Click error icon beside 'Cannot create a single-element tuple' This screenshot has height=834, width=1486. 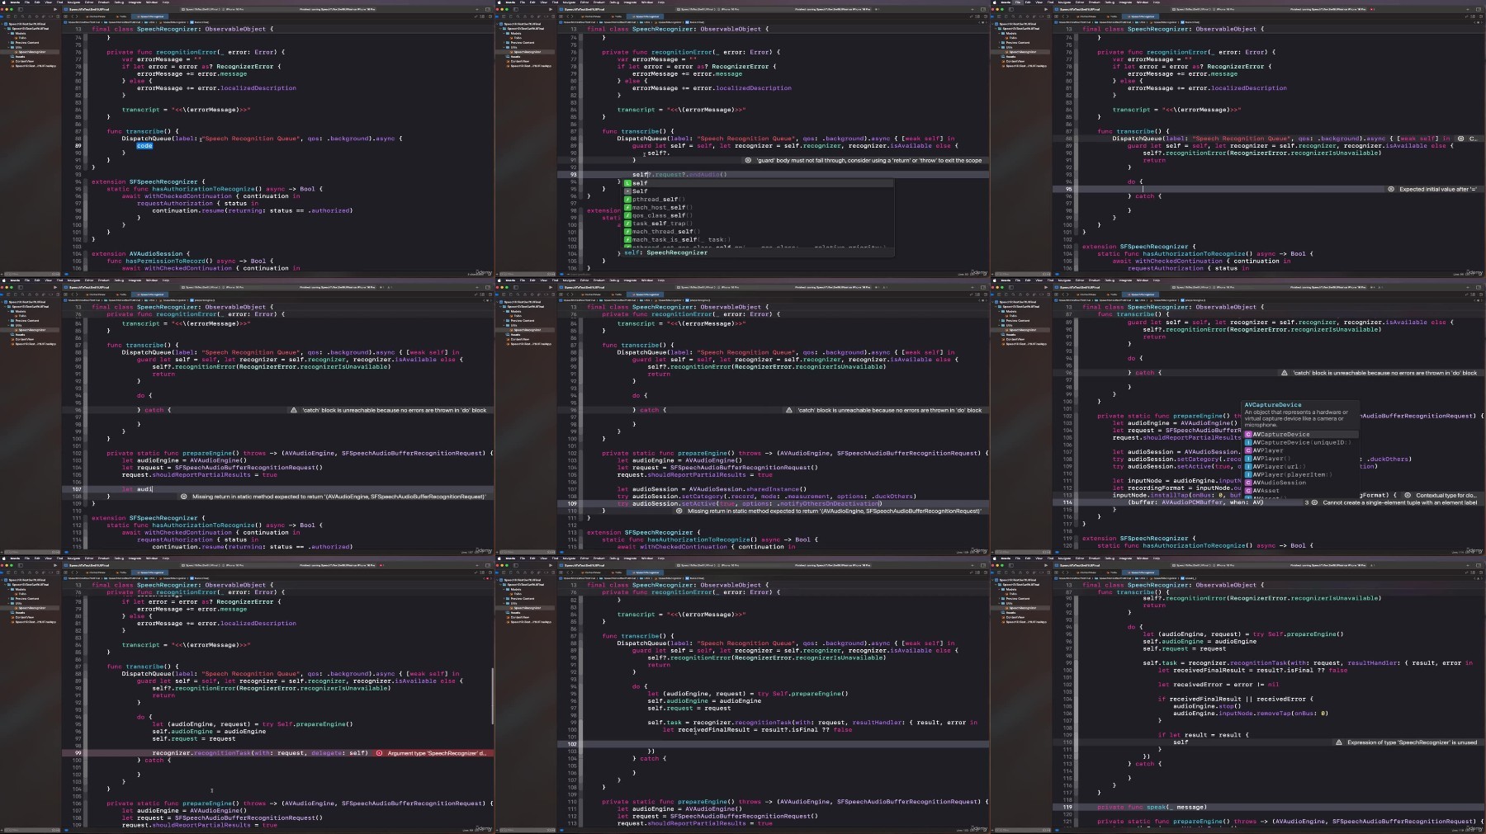point(1315,502)
